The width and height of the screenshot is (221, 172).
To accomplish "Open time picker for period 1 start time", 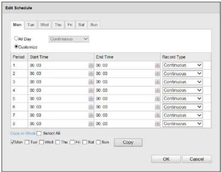I will pyautogui.click(x=91, y=65).
